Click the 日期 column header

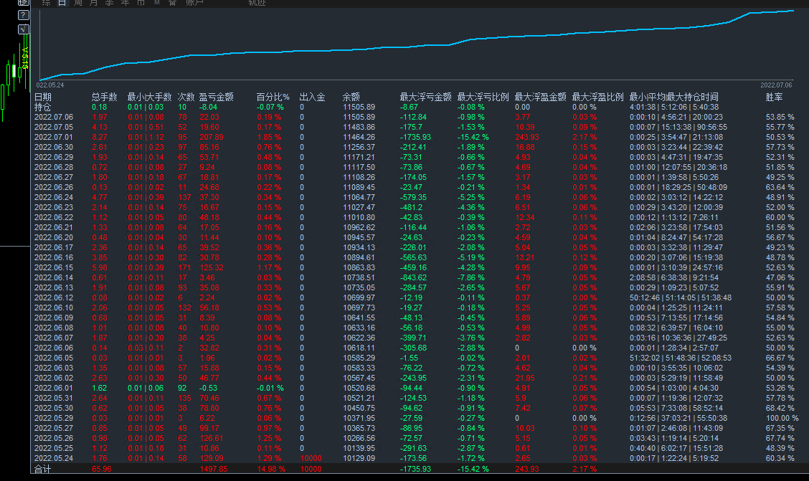click(x=43, y=97)
